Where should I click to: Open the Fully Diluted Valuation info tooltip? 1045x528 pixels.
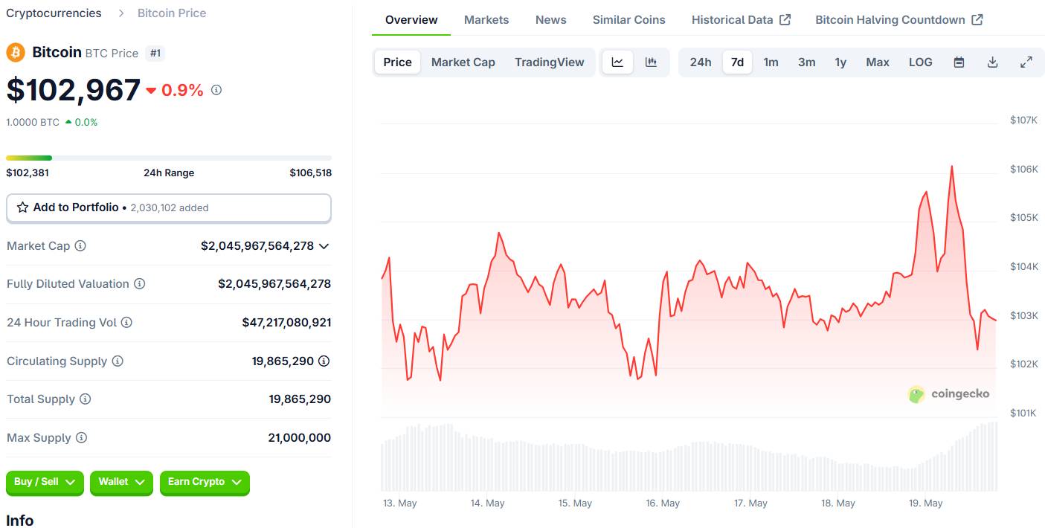pos(139,284)
